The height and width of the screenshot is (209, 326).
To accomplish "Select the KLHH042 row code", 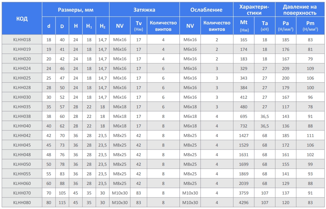I will click(22, 136).
